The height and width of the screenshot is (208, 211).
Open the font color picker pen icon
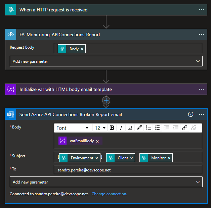(x=139, y=128)
